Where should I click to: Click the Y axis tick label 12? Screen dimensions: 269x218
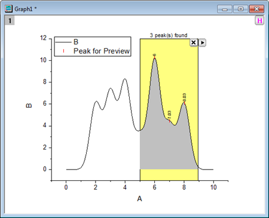tap(43, 38)
